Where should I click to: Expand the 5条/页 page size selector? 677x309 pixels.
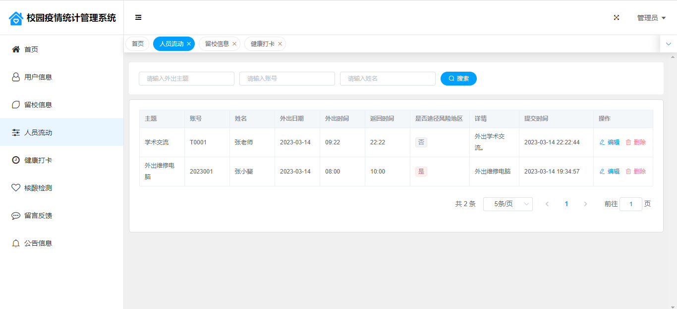coord(508,204)
